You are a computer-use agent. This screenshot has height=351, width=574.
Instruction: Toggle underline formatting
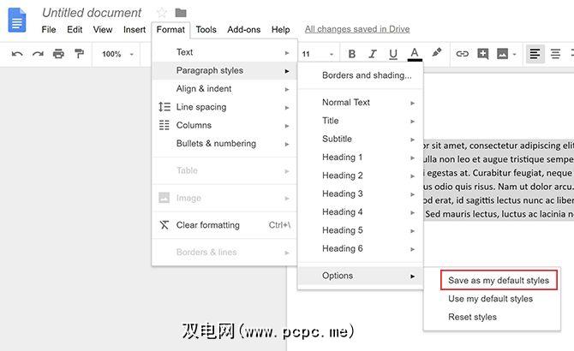[x=393, y=54]
